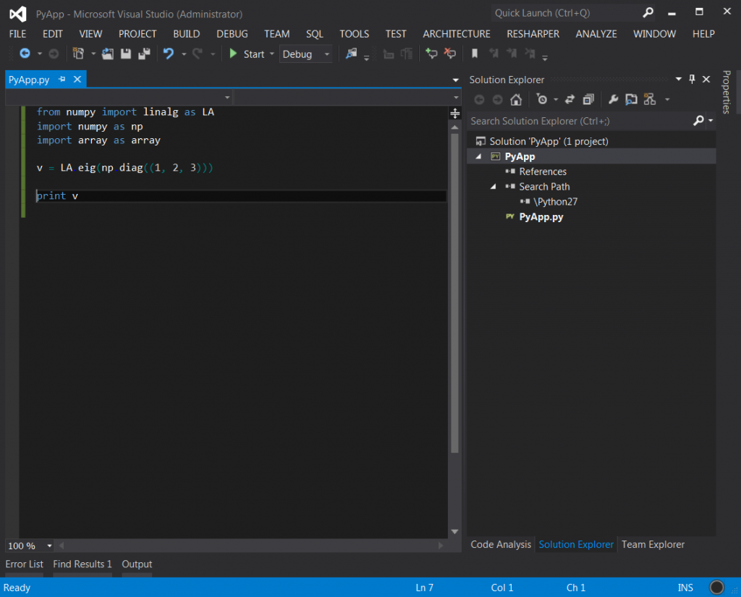The width and height of the screenshot is (741, 597).
Task: Click the Home icon in Solution Explorer
Action: point(516,99)
